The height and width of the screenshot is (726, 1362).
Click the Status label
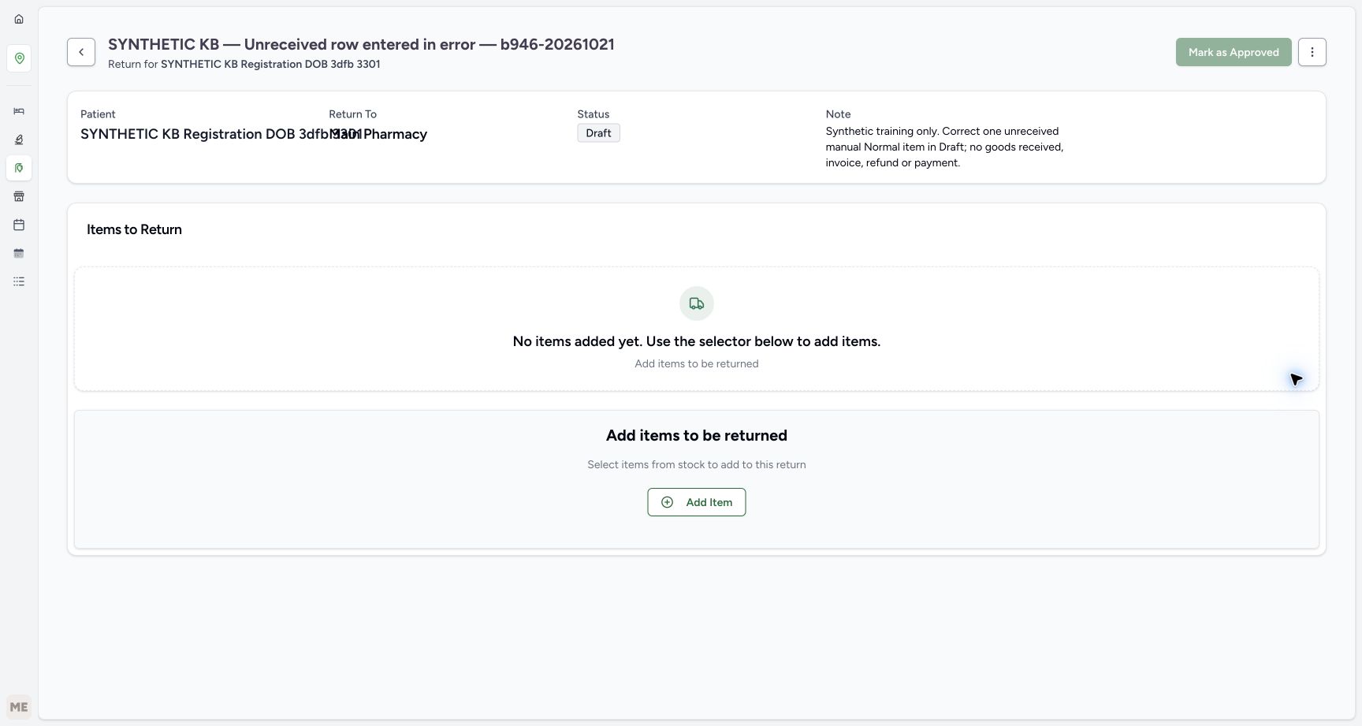593,114
